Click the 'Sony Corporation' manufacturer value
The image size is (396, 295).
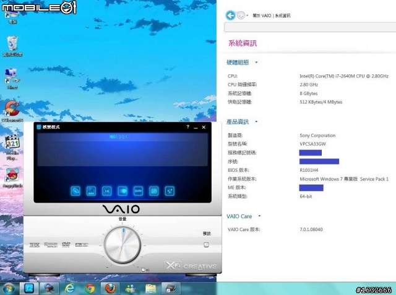[317, 135]
